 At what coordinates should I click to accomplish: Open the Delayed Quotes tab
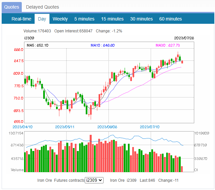[42, 7]
